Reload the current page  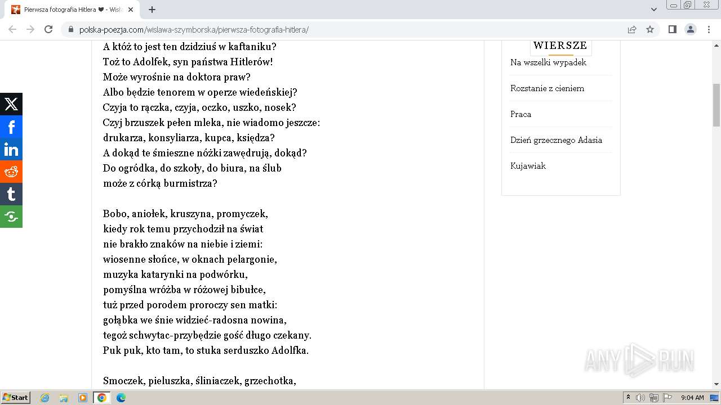(48, 29)
